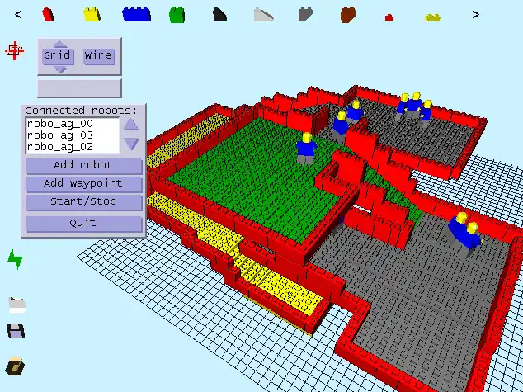Image resolution: width=523 pixels, height=392 pixels.
Task: Select robo_ag_03 in robot list
Action: click(x=59, y=135)
